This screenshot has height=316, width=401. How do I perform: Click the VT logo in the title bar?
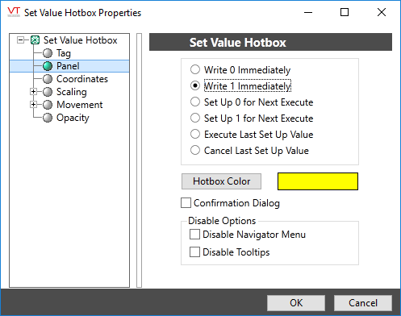(x=14, y=12)
